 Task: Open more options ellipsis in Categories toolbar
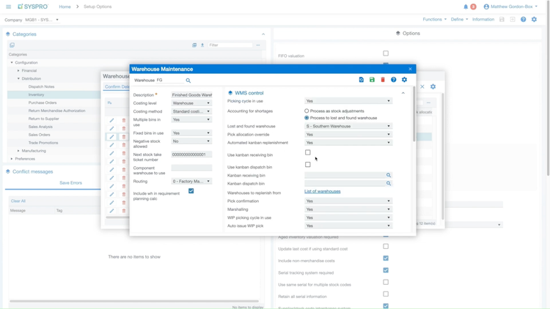258,45
